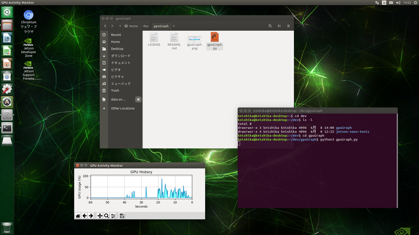Go back to previous plot view
419x235 pixels.
click(x=84, y=216)
